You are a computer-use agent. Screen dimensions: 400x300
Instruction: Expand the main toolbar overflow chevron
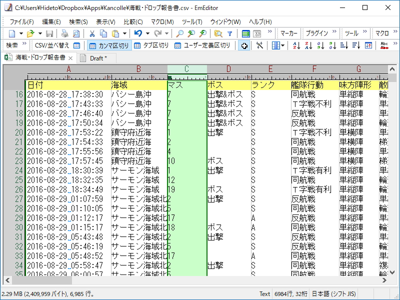[x=269, y=31]
